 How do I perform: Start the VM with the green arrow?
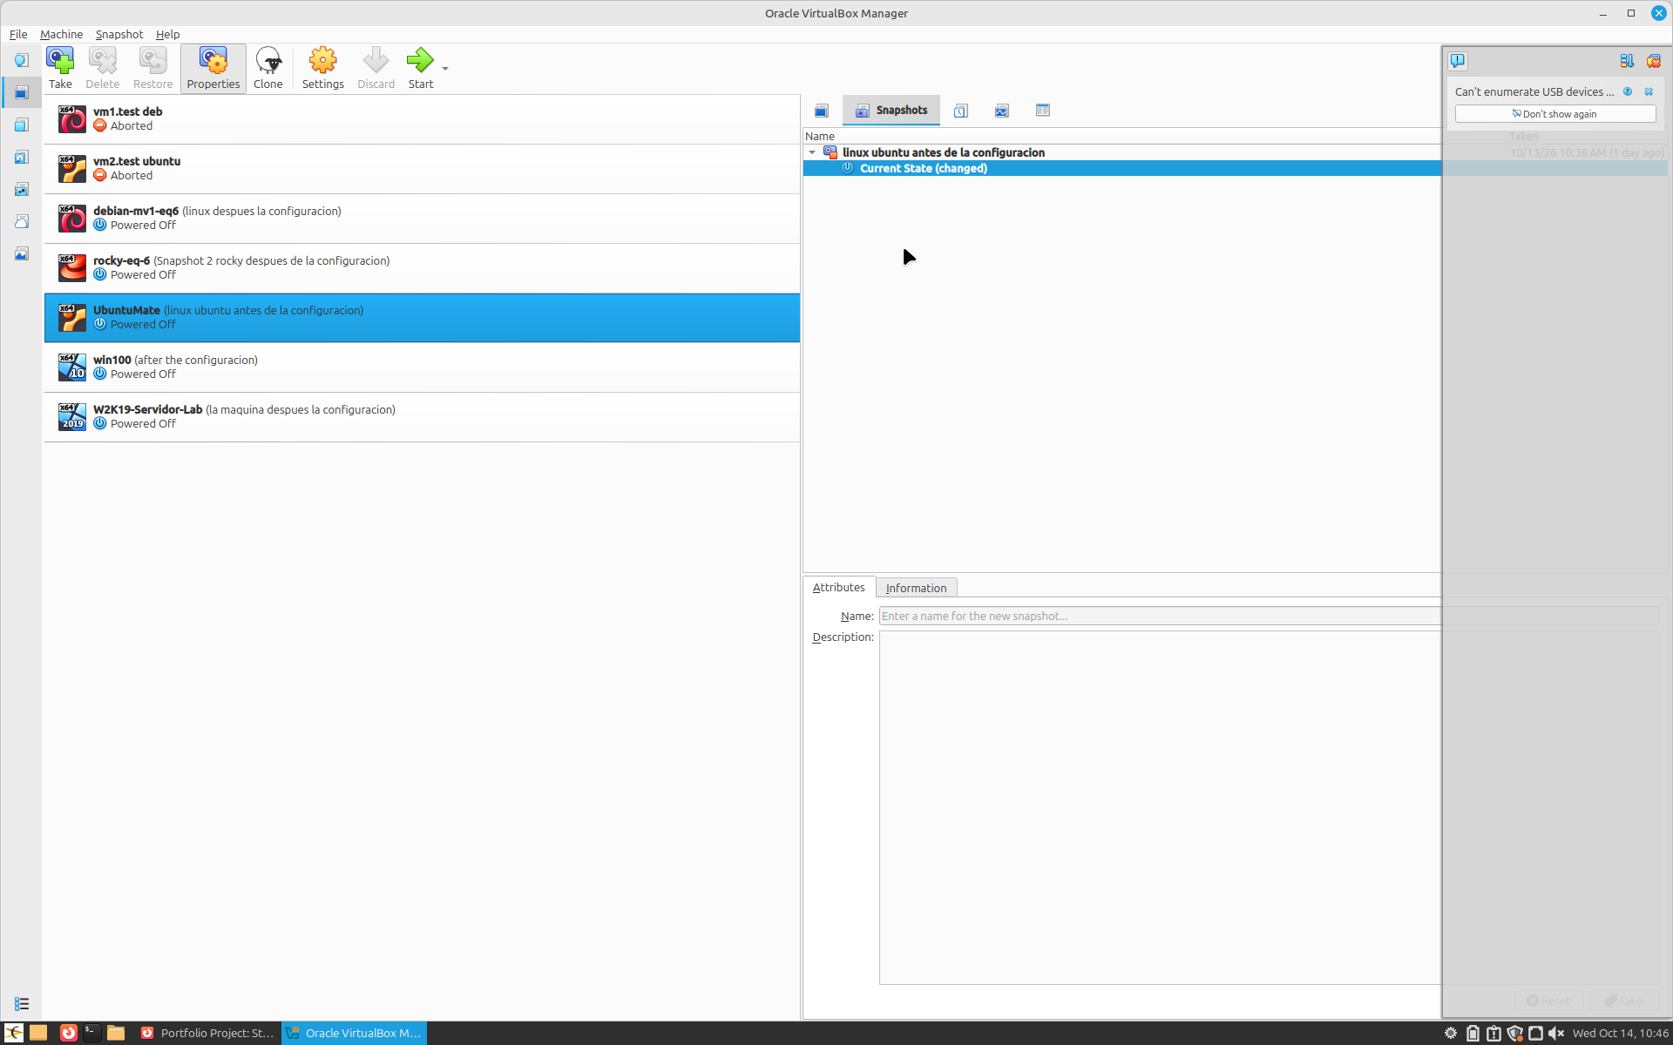[420, 68]
